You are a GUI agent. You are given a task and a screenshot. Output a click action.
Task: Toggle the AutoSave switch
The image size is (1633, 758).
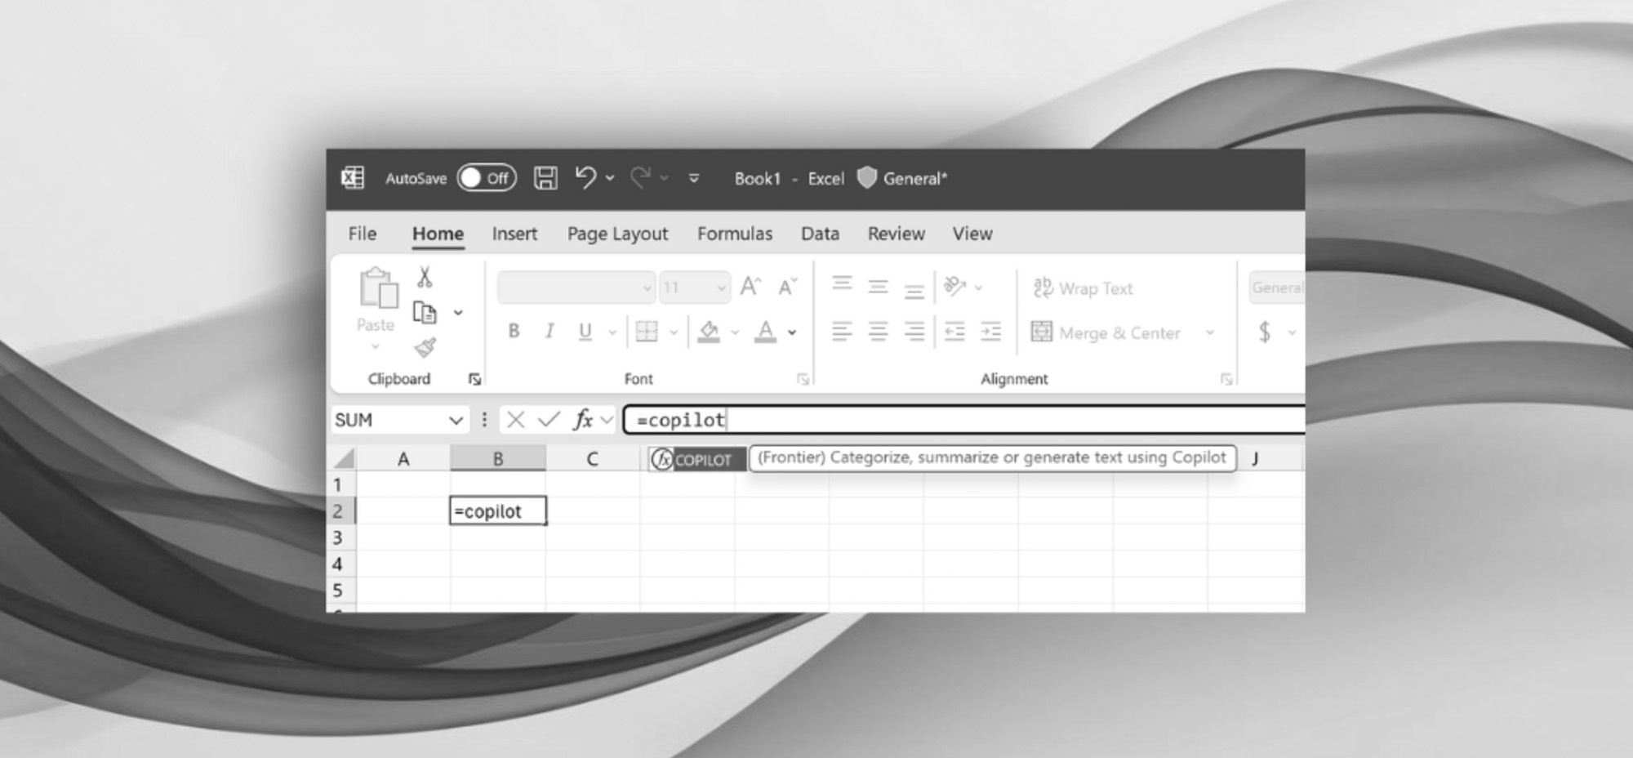[487, 178]
